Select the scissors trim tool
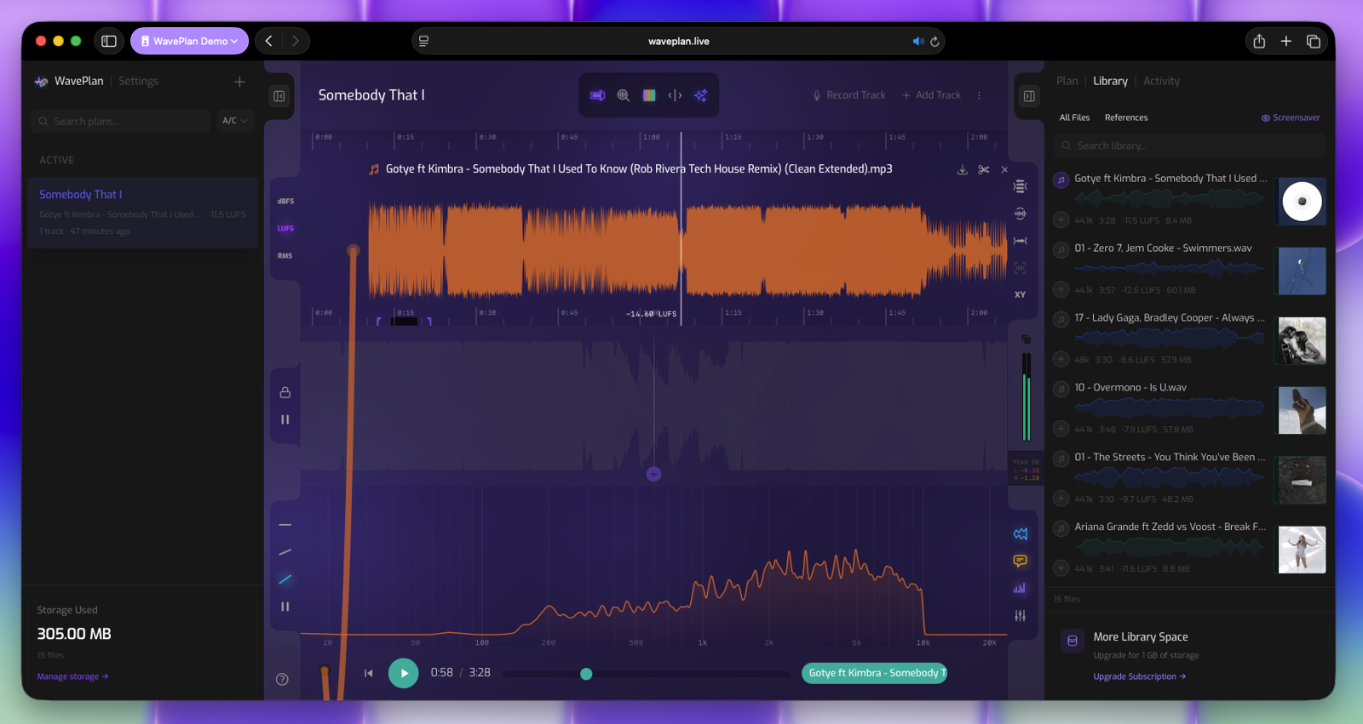1363x724 pixels. click(984, 169)
